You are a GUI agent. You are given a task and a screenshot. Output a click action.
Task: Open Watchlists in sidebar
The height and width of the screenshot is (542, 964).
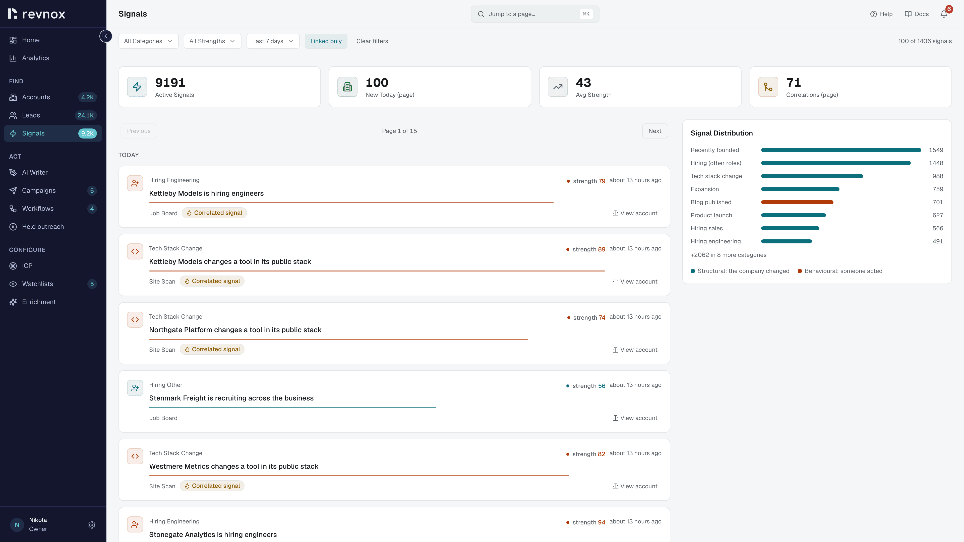click(53, 284)
